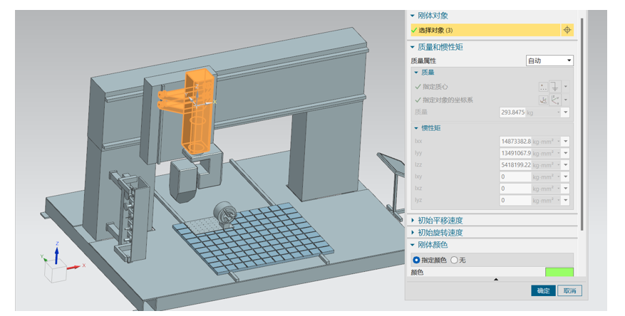Click the Ixx value input field
The width and height of the screenshot is (625, 316).
(x=515, y=141)
